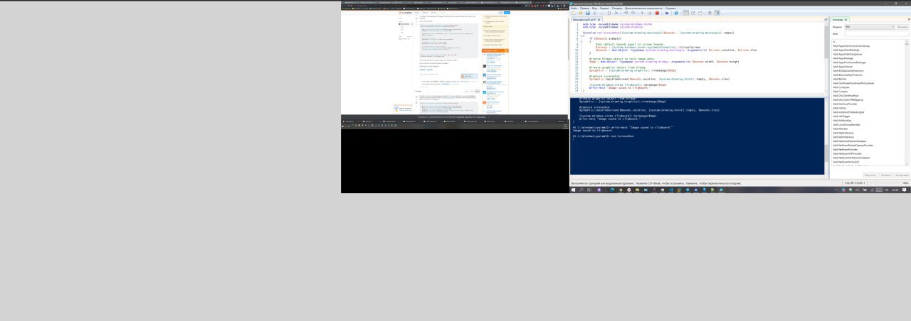911x321 pixels.
Task: Select Add-KdsRootKey in the commands list
Action: tap(843, 121)
